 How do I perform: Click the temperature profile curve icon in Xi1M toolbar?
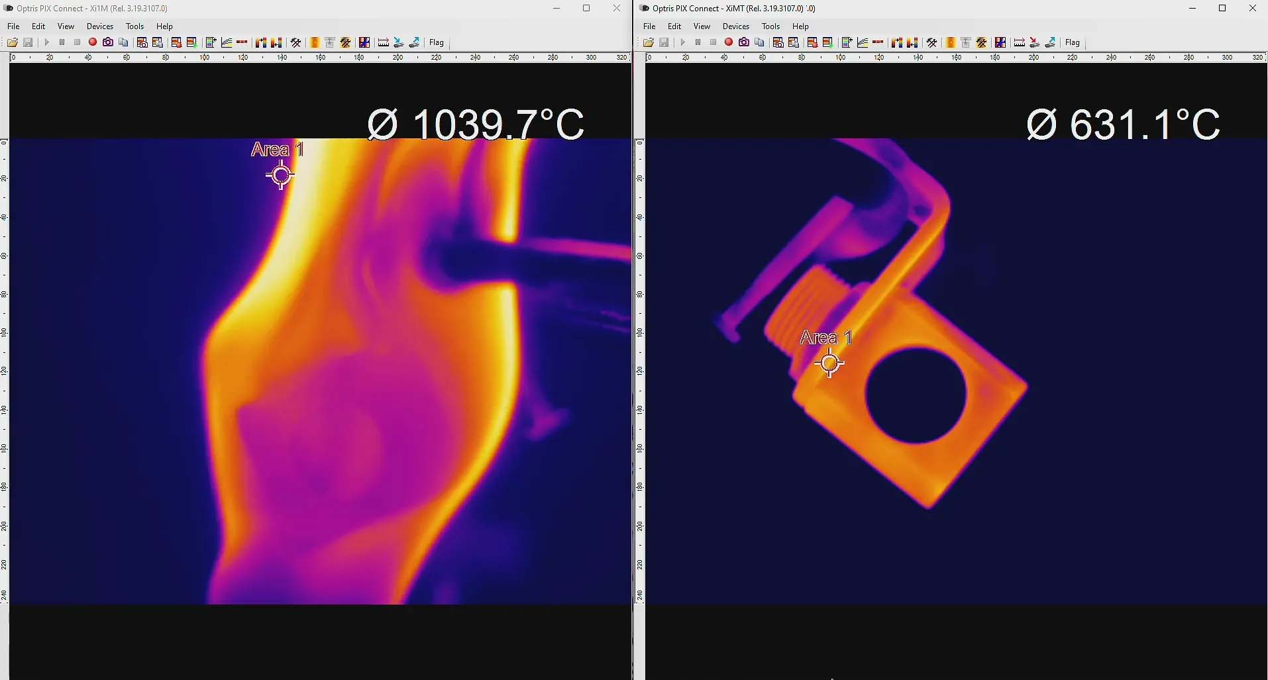tap(227, 42)
